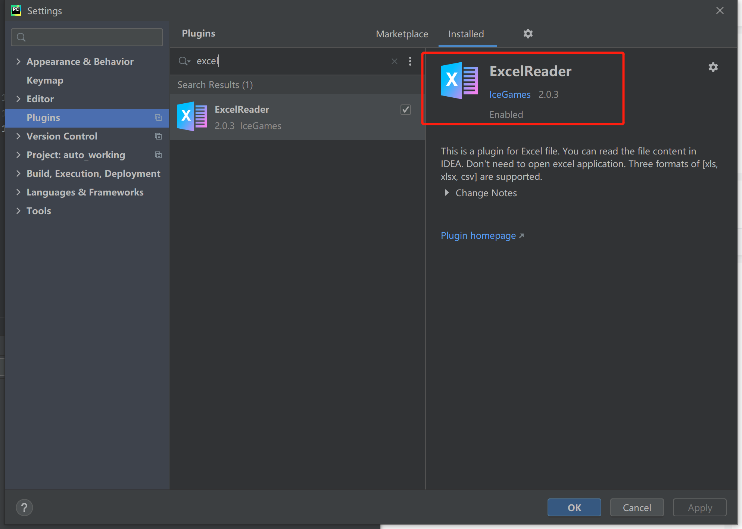Click the settings search magnifier icon

click(x=21, y=37)
